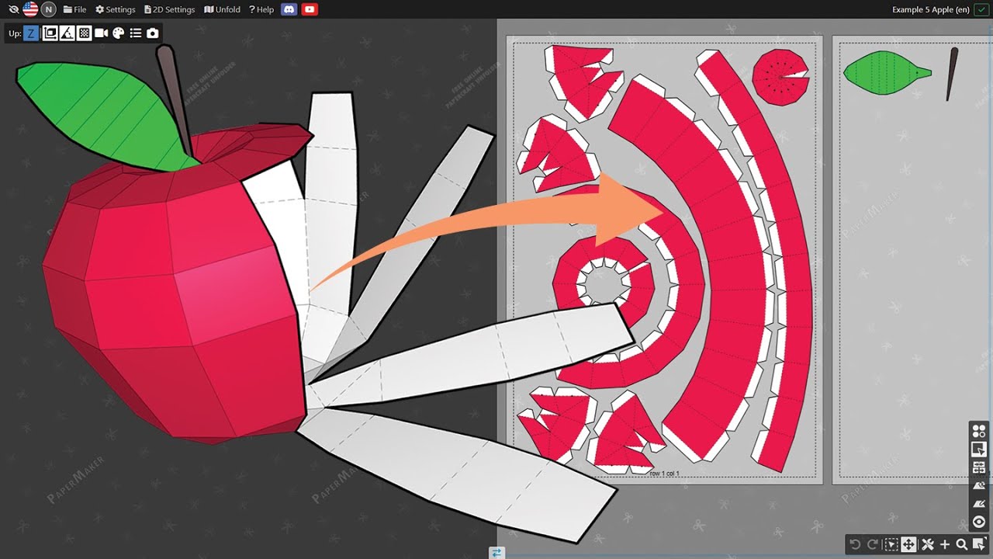The image size is (993, 559).
Task: Select the piece selection tool in right toolbar
Action: pos(979,449)
